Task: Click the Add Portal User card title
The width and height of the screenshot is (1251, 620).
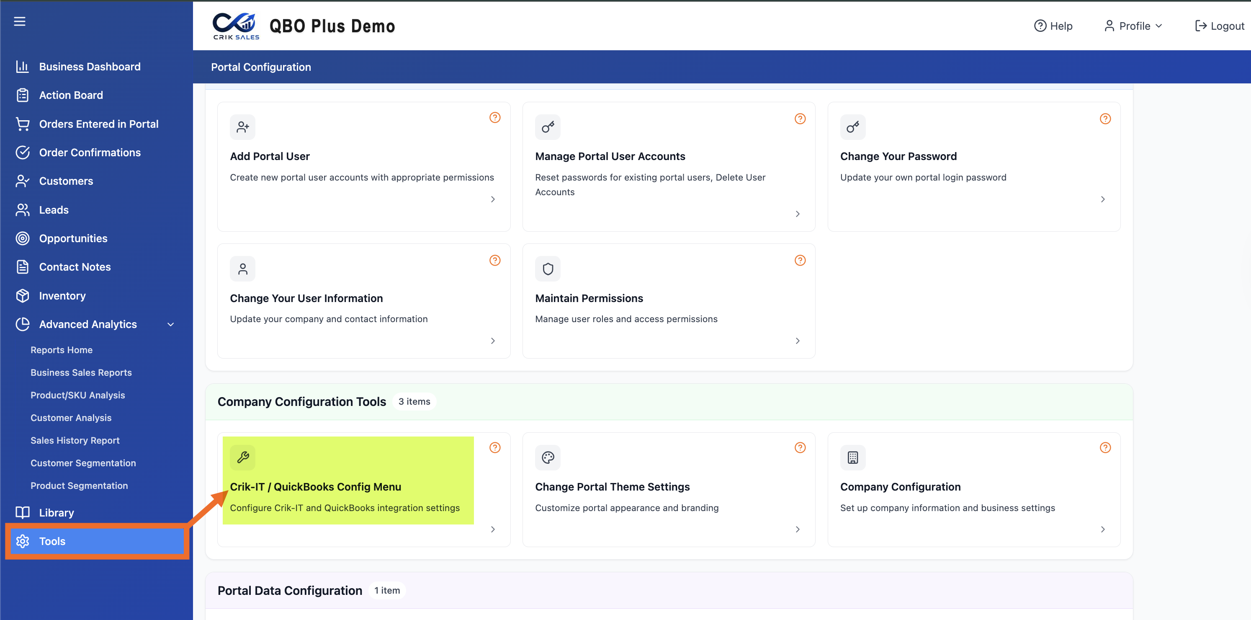Action: [270, 156]
